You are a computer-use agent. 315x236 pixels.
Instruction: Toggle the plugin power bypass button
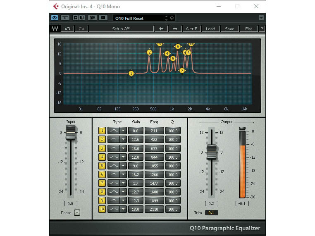(x=55, y=18)
